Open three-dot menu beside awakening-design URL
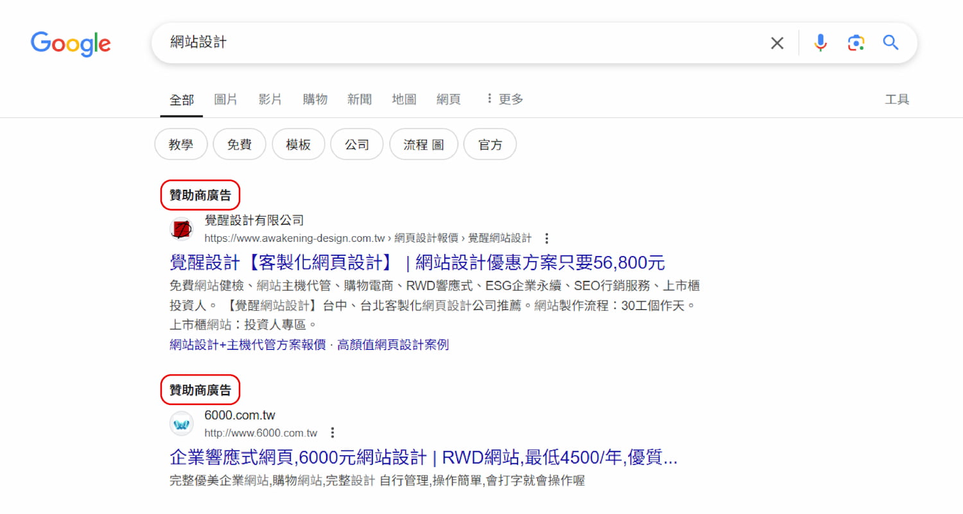Image resolution: width=963 pixels, height=514 pixels. coord(547,239)
